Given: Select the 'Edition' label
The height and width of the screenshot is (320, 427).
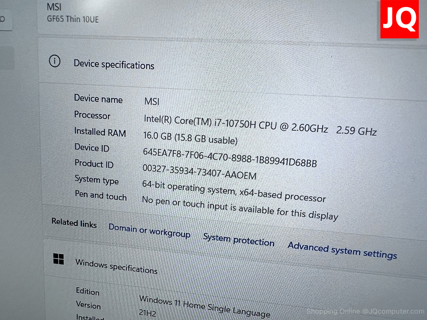Looking at the screenshot, I should (x=88, y=291).
